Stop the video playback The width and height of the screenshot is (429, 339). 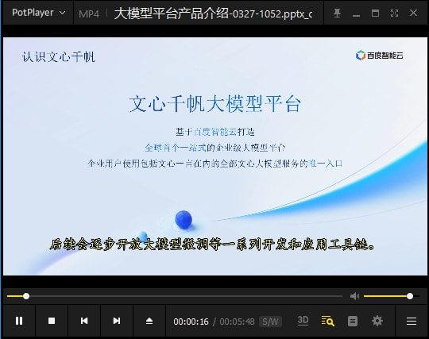[x=52, y=321]
